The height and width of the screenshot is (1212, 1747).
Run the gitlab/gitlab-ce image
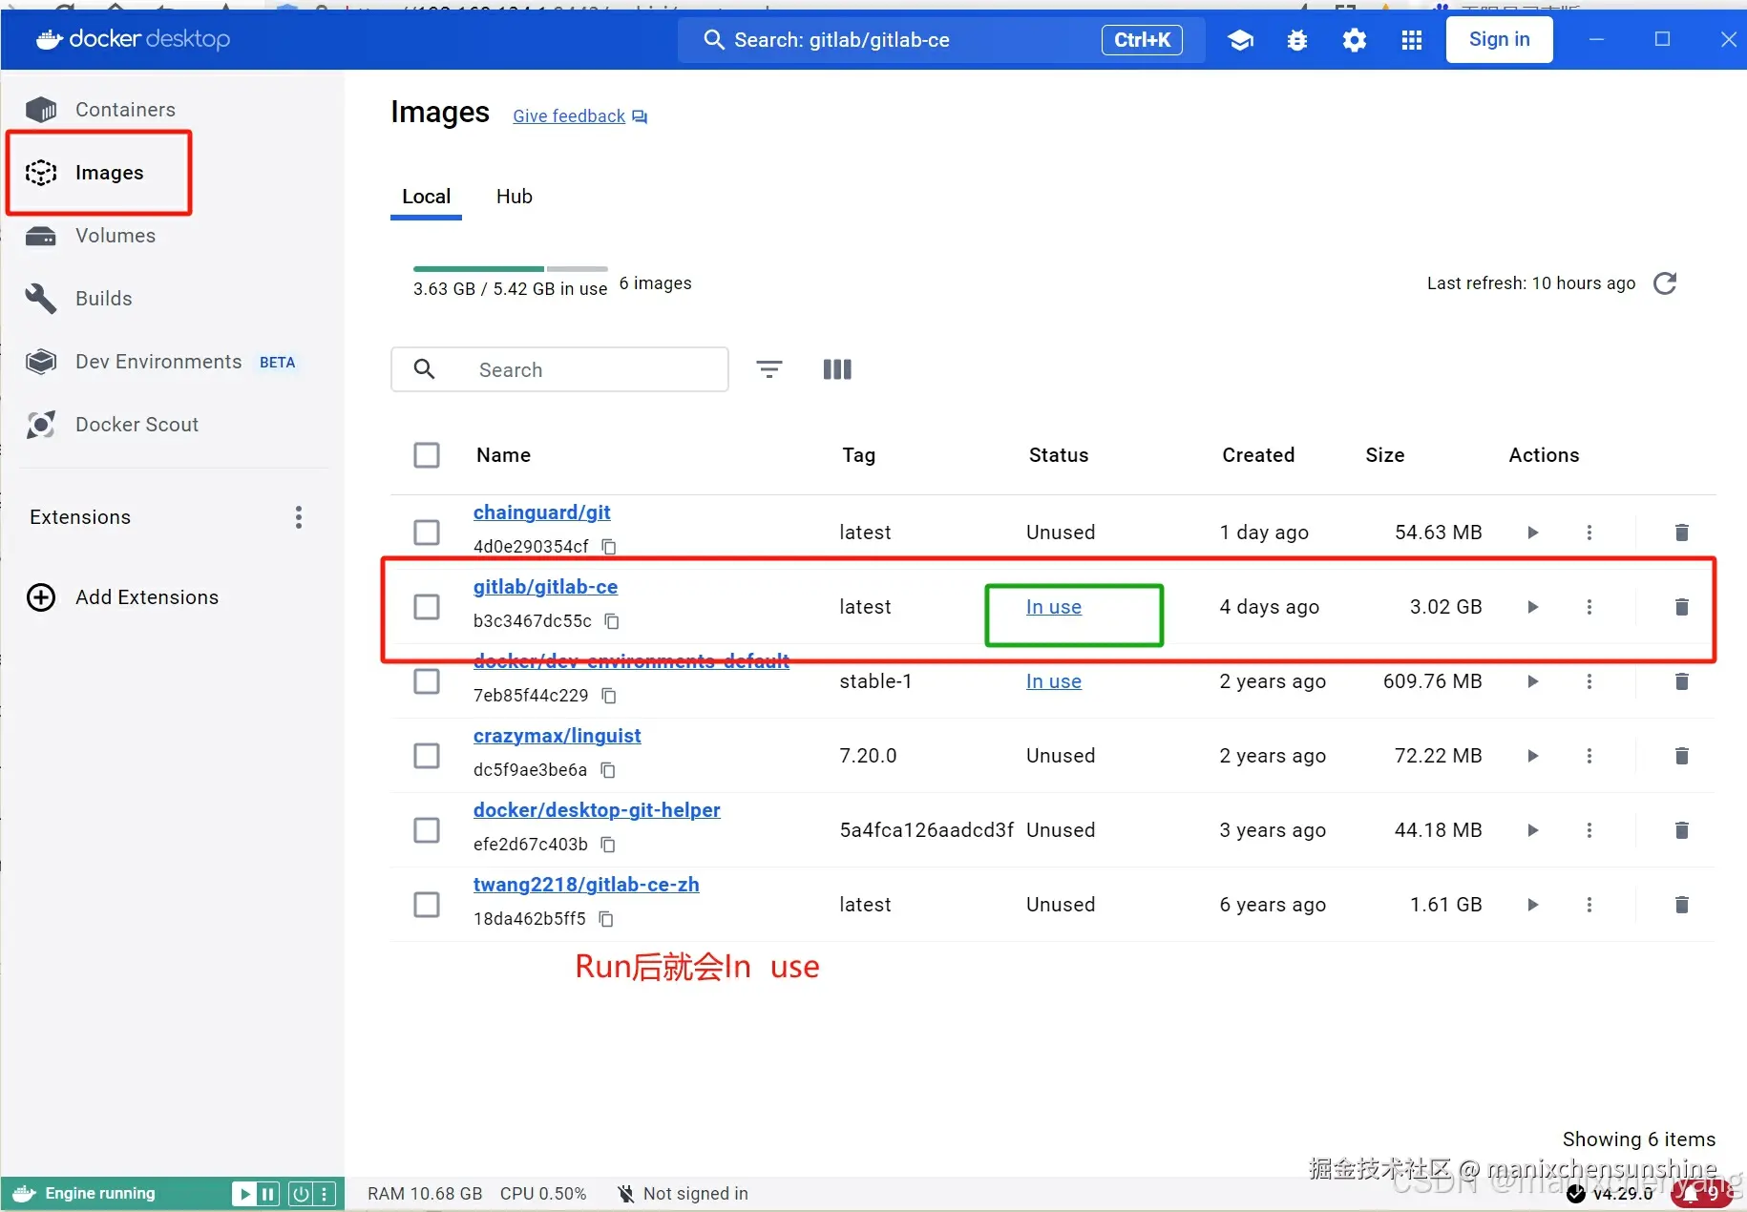(1533, 607)
